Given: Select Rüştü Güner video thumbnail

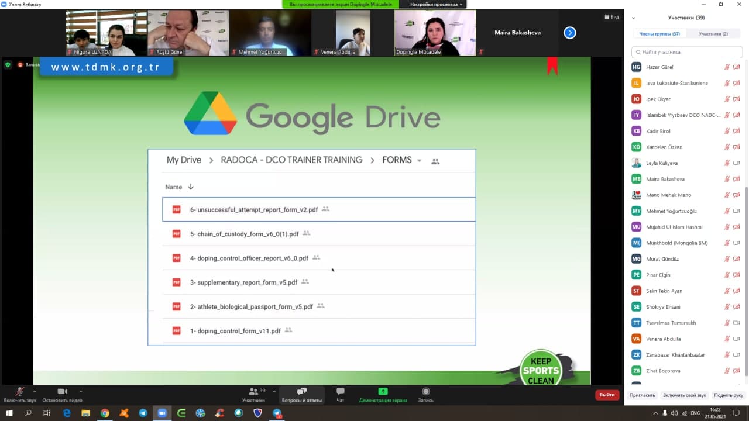Looking at the screenshot, I should coord(188,33).
